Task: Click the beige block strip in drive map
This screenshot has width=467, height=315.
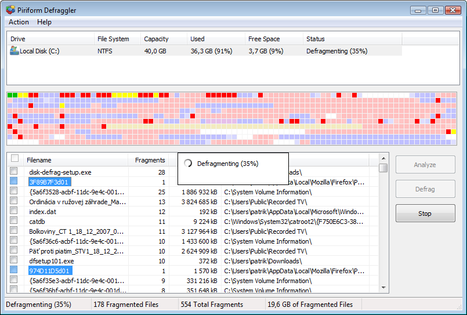Action: click(x=234, y=126)
